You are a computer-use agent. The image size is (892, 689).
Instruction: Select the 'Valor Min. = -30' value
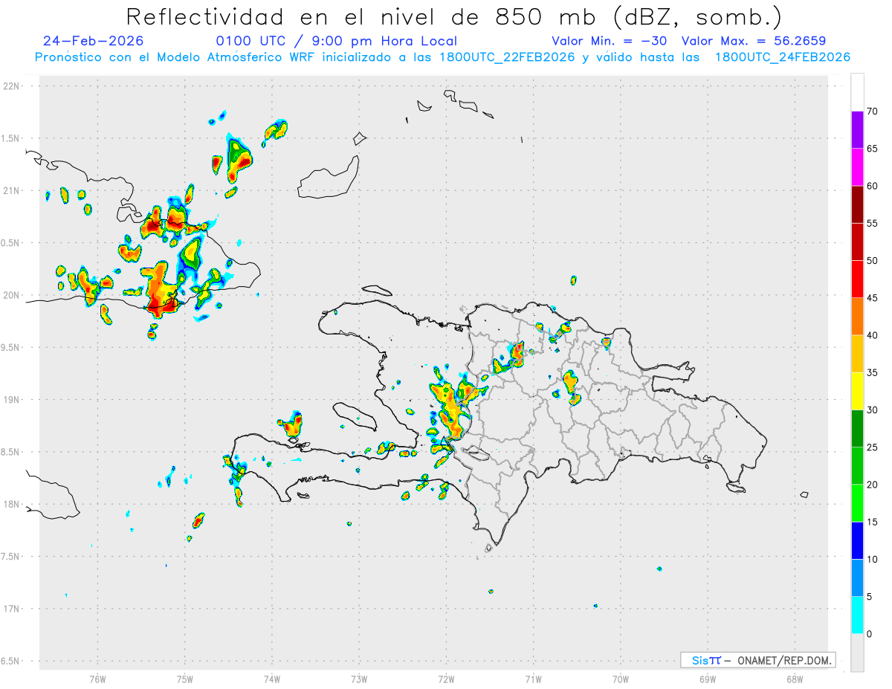click(x=610, y=41)
